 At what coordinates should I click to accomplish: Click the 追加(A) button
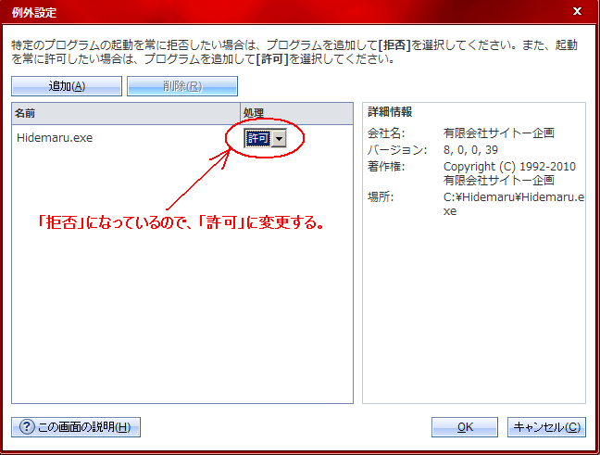(x=67, y=86)
